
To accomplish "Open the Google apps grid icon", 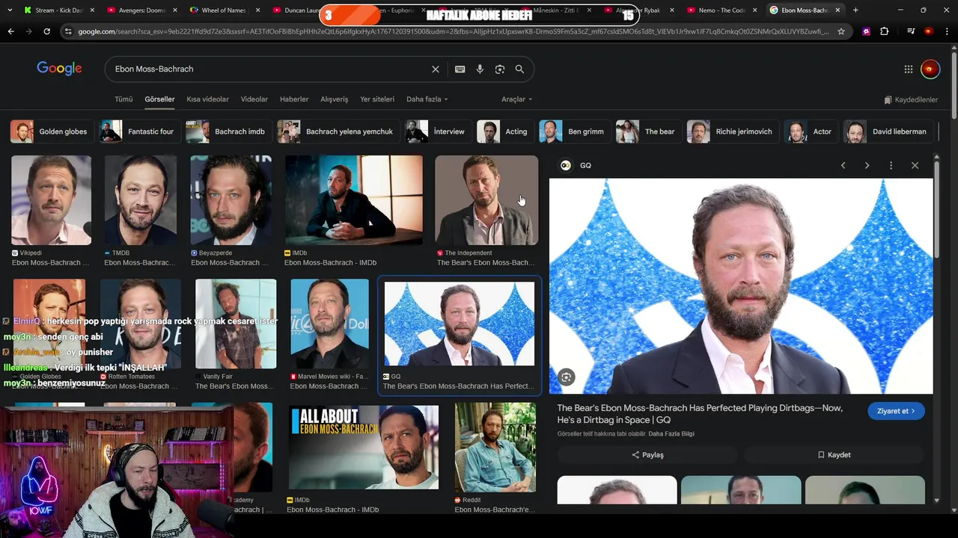I will 909,69.
